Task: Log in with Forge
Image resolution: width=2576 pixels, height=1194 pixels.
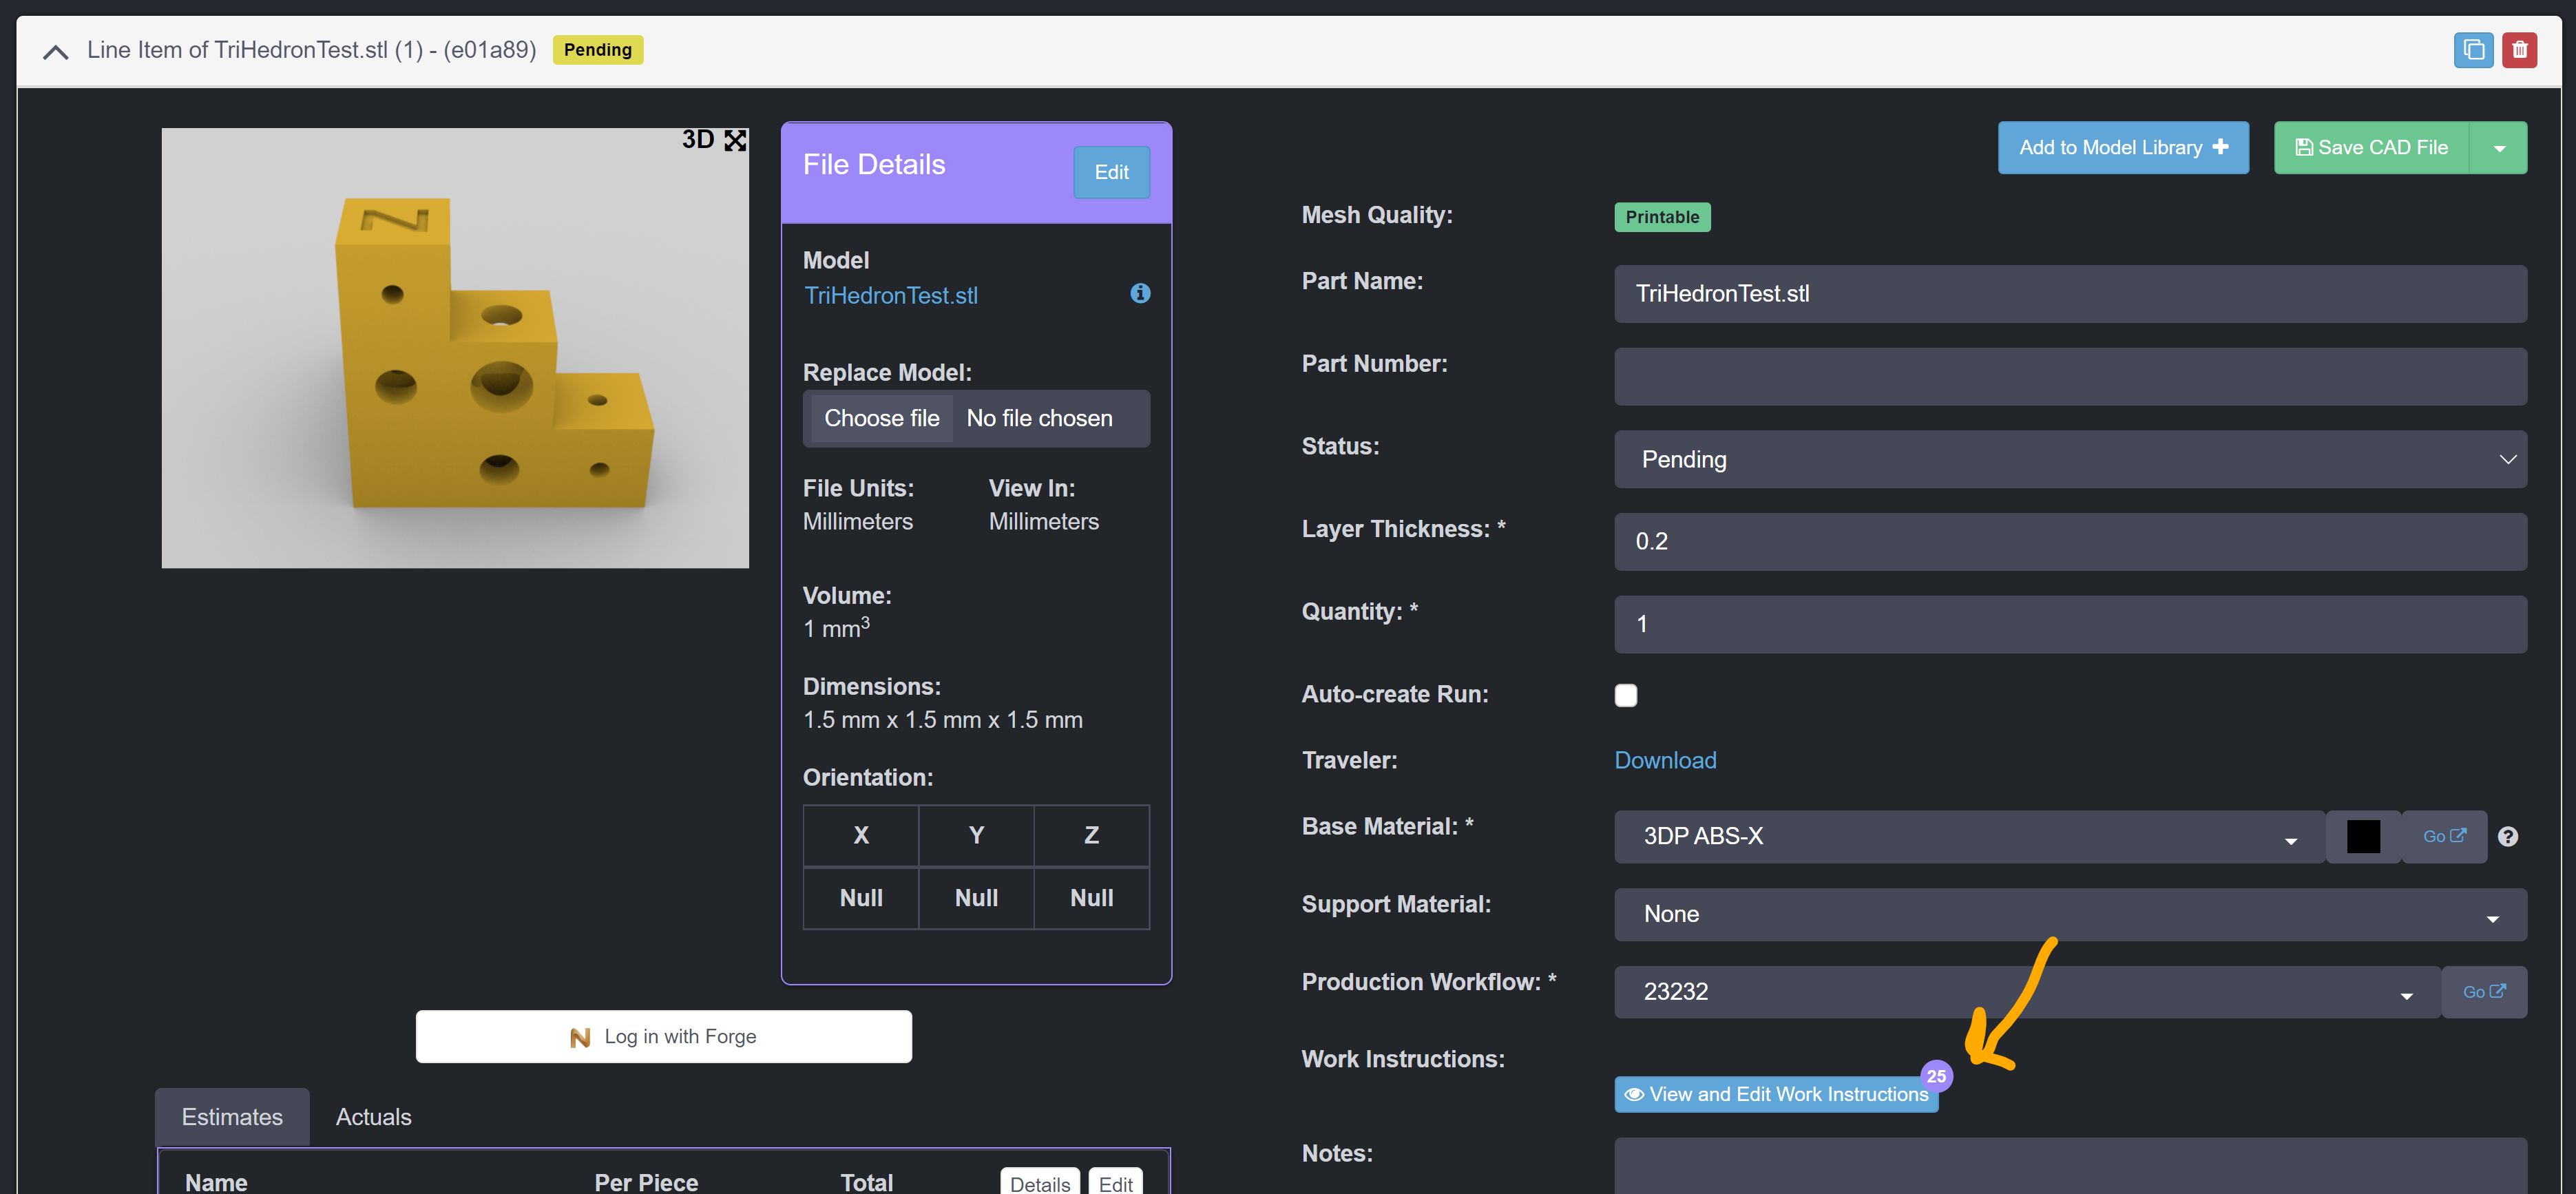Action: pyautogui.click(x=663, y=1036)
